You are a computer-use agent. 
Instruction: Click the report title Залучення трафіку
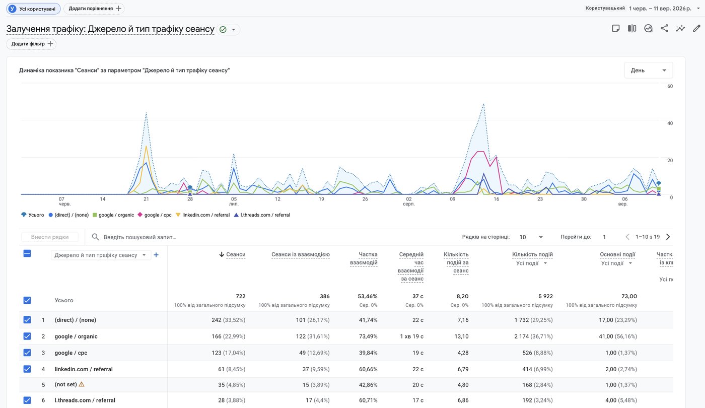110,29
